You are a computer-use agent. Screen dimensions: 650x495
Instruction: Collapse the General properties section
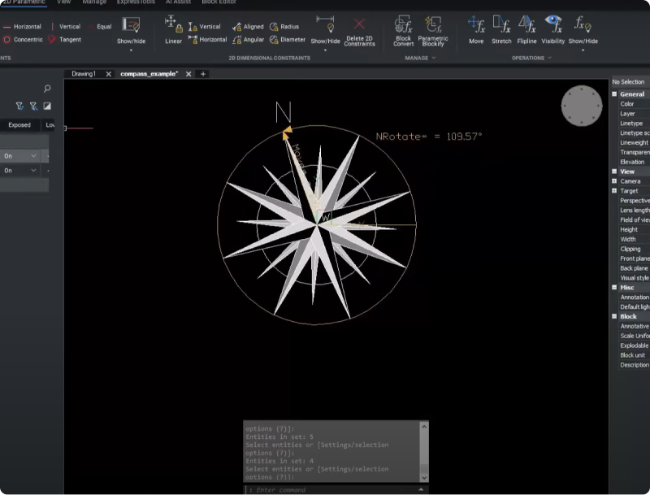(x=614, y=94)
